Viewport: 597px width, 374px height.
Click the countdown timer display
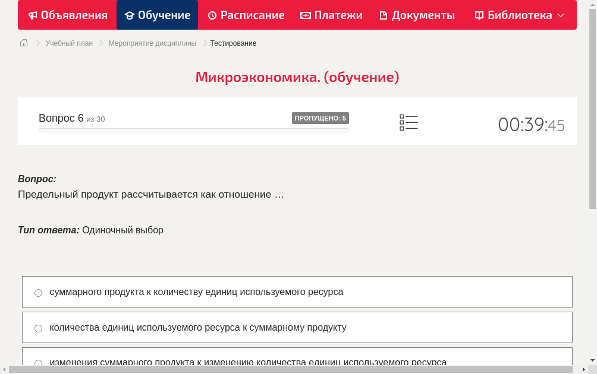coord(531,125)
